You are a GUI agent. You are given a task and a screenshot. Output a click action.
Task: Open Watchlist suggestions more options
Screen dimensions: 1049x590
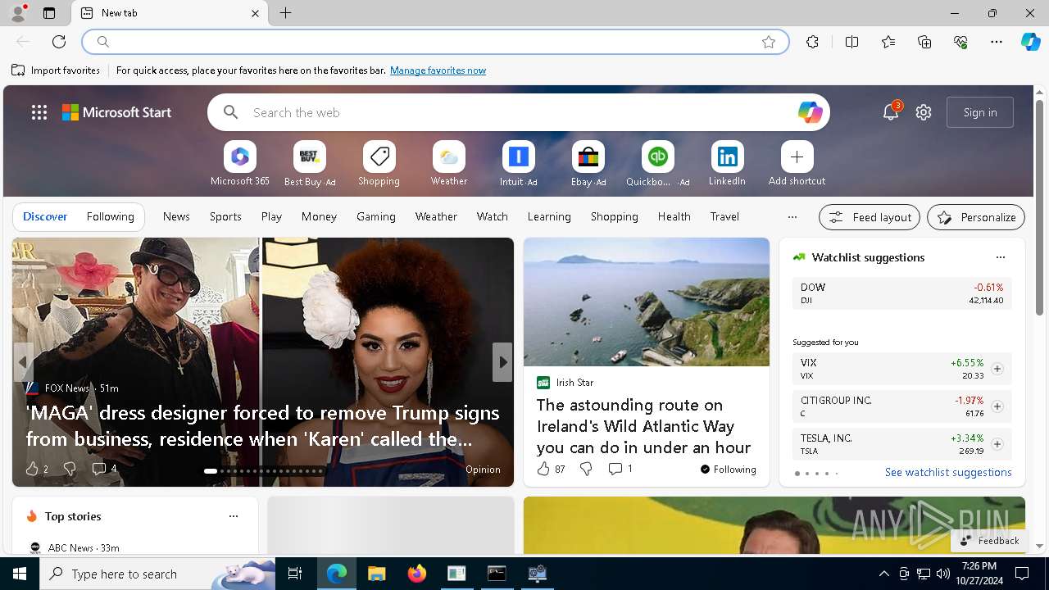pos(1000,257)
